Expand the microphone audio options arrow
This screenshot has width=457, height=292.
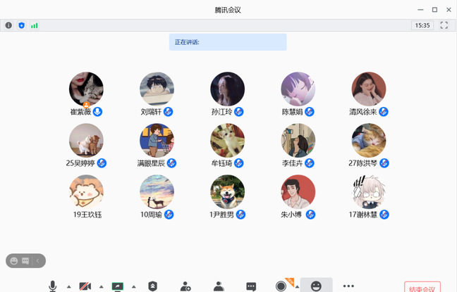point(68,286)
